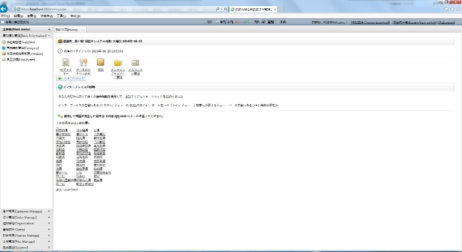This screenshot has height=252, width=462.
Task: Open the Category tree item
Action: pyautogui.click(x=23, y=48)
